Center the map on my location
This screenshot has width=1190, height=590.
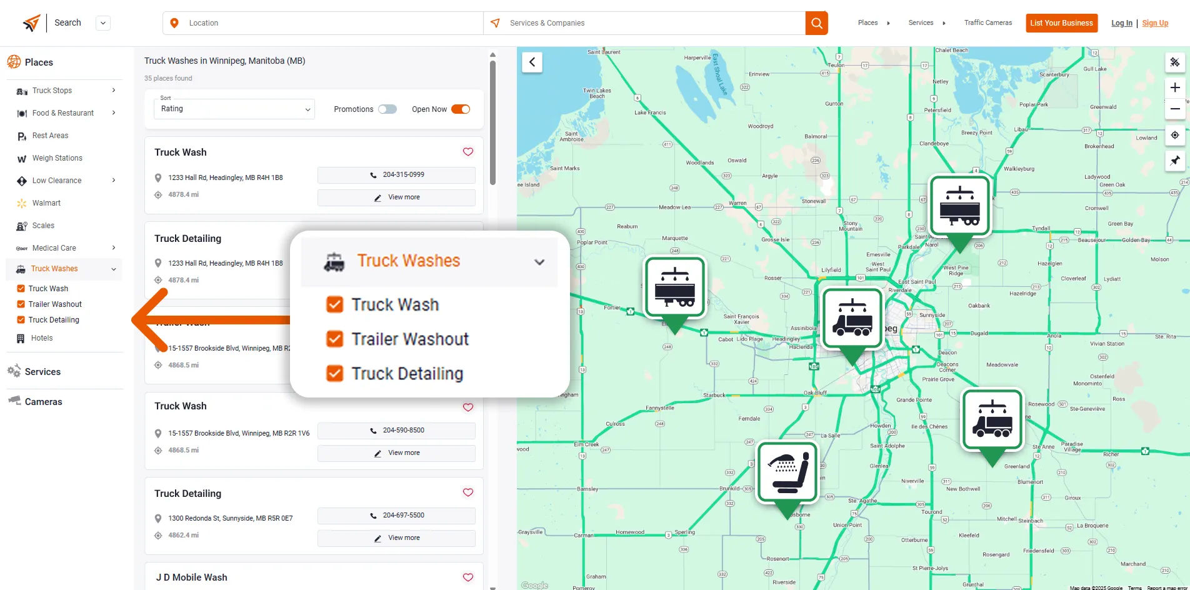coord(1175,135)
